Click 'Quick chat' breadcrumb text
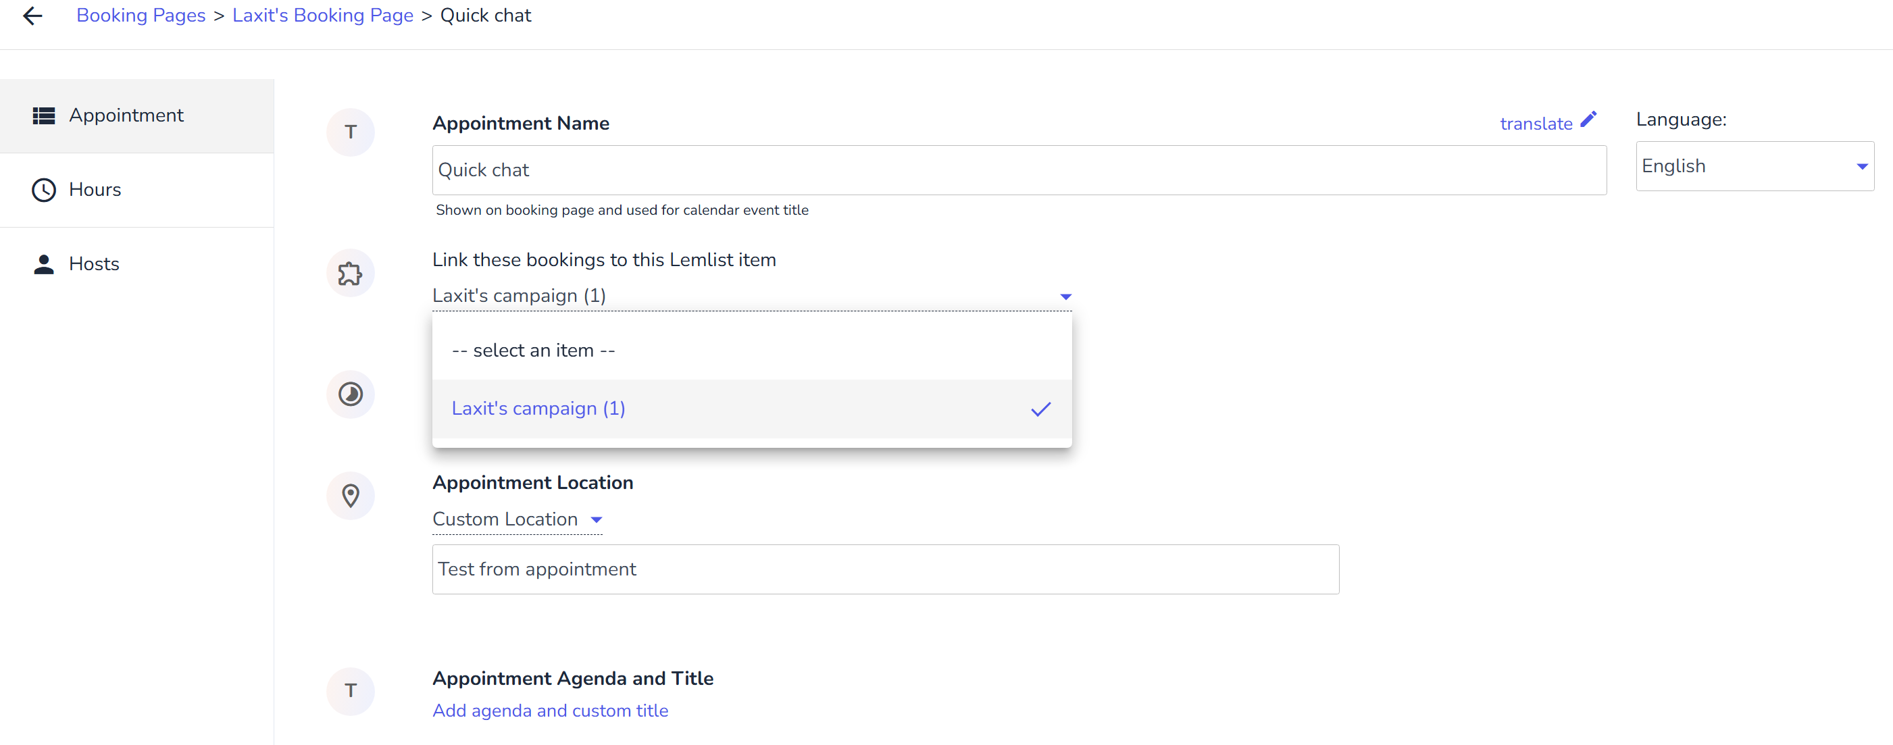The height and width of the screenshot is (745, 1893). (486, 16)
